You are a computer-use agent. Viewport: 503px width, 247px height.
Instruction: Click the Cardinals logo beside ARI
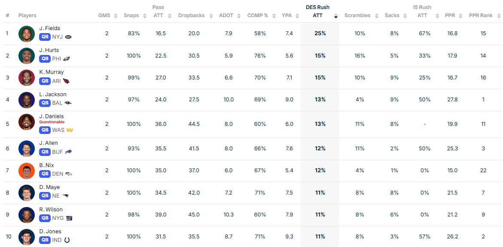[66, 81]
